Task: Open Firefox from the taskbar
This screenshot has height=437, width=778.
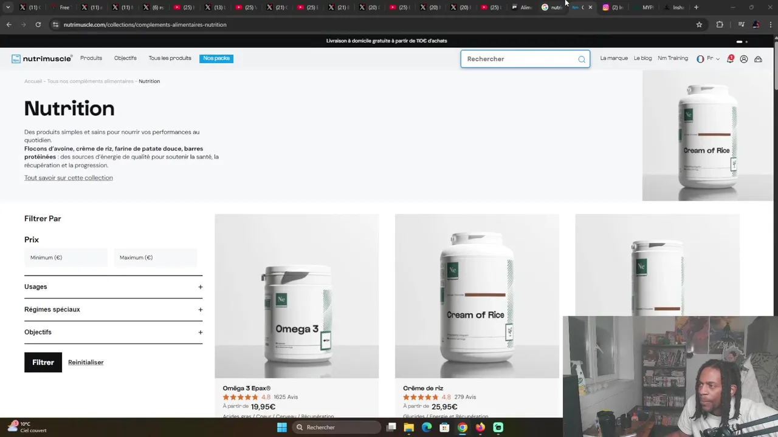Action: point(480,427)
